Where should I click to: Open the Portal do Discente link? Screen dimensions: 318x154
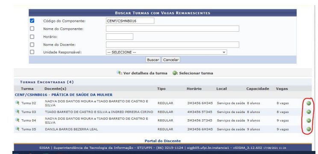point(163,141)
